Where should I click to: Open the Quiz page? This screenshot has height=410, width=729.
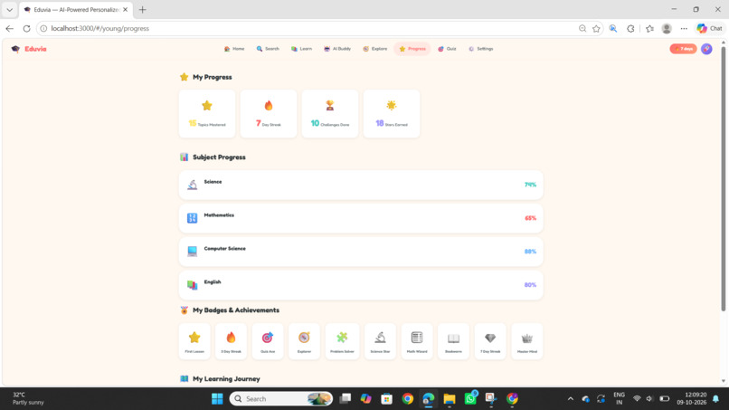447,49
